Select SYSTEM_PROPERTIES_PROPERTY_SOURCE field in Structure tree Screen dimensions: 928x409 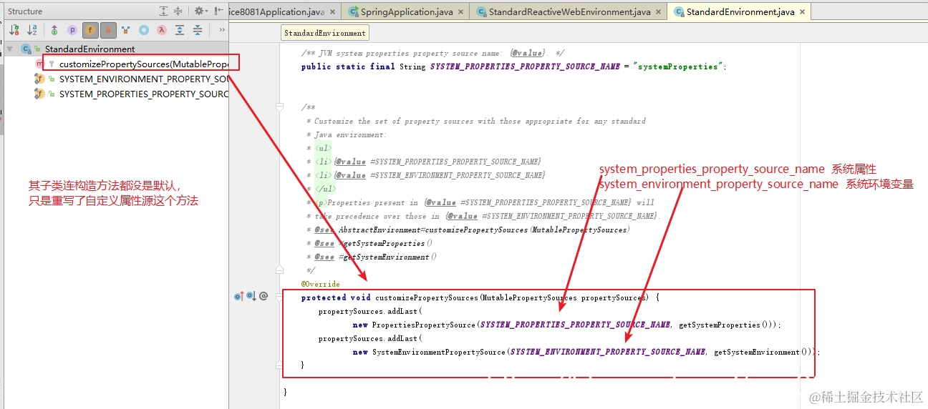[144, 94]
